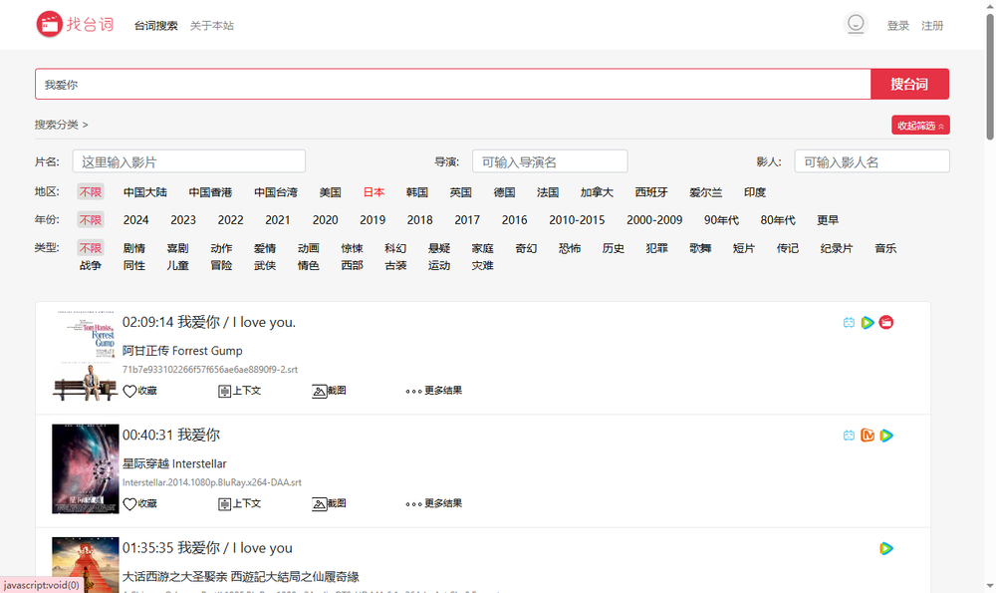Screen dimensions: 996x593
Task: Open the 关于本站 page from top menu
Action: pyautogui.click(x=212, y=25)
